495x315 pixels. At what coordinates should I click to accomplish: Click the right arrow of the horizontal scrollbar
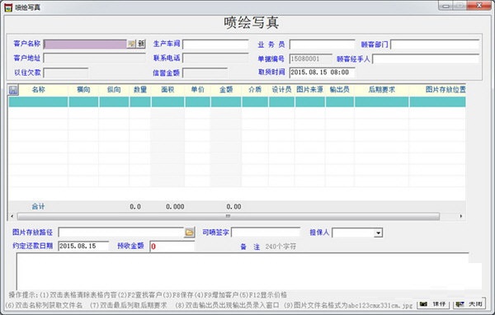pos(461,216)
